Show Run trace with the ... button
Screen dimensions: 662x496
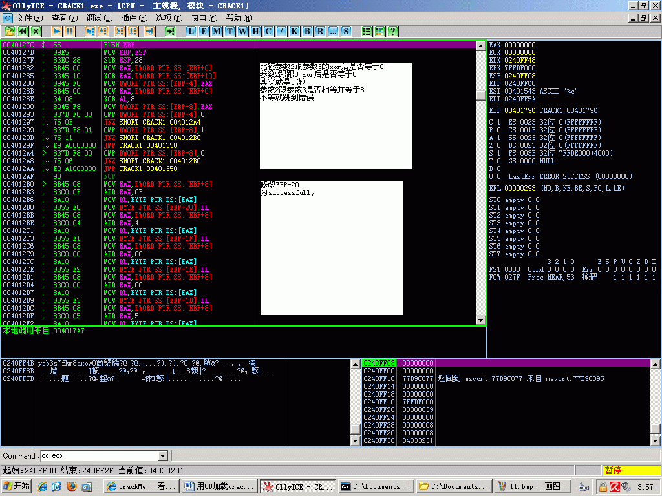click(334, 31)
